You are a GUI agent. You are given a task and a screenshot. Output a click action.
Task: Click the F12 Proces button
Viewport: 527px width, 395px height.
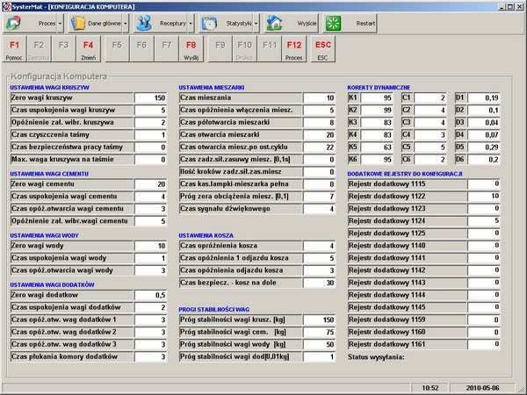click(x=293, y=49)
